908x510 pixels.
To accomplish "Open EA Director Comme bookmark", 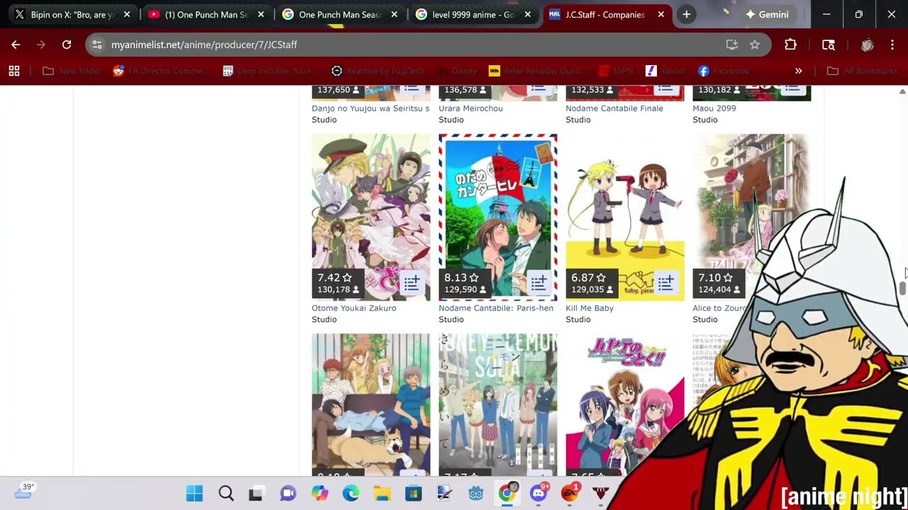I will tap(161, 71).
